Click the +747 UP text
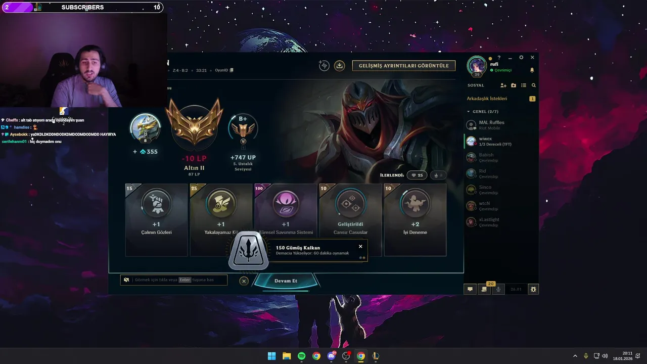The width and height of the screenshot is (647, 364). click(x=243, y=158)
